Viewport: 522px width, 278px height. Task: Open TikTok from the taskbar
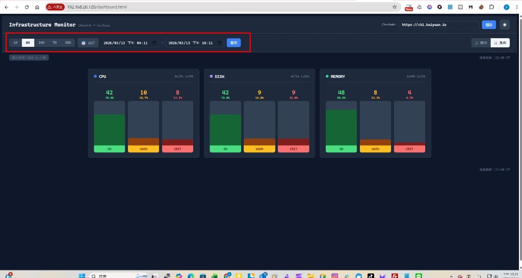(371, 275)
